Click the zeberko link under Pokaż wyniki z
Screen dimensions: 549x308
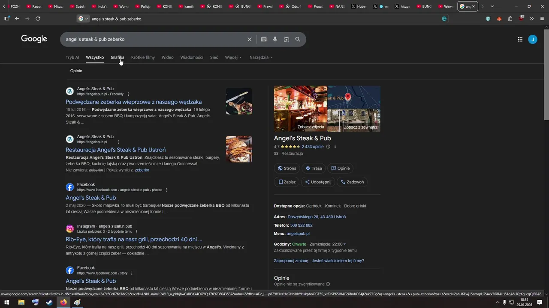(142, 170)
